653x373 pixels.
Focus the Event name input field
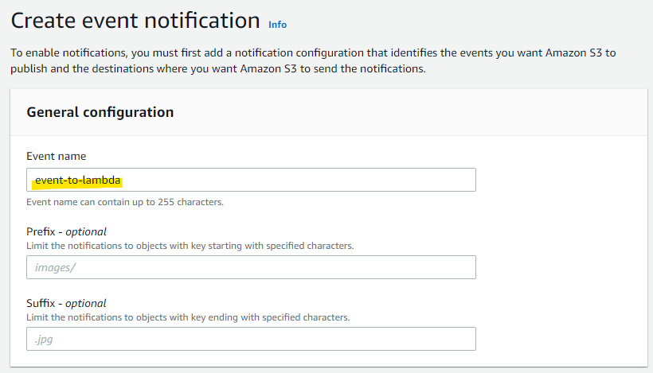pos(319,180)
